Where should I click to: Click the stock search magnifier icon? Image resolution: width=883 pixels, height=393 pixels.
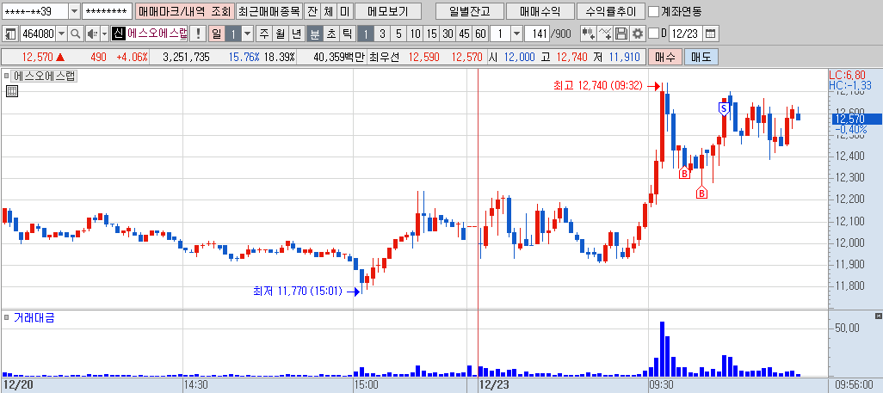[75, 34]
